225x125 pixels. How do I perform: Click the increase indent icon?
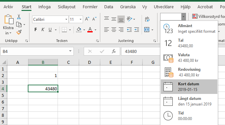(x=137, y=30)
